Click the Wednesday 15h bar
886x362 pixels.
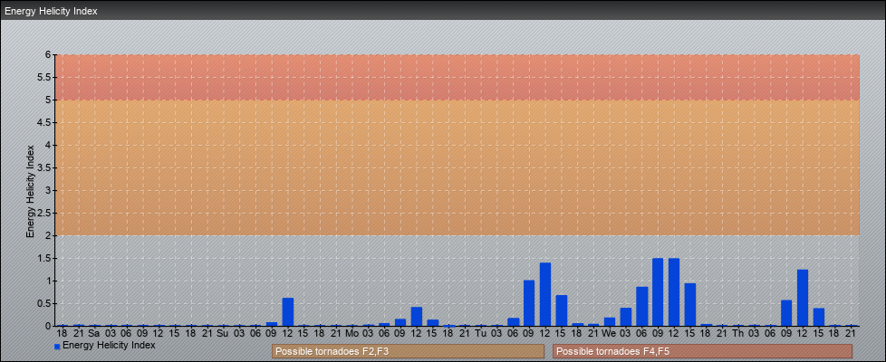point(690,304)
